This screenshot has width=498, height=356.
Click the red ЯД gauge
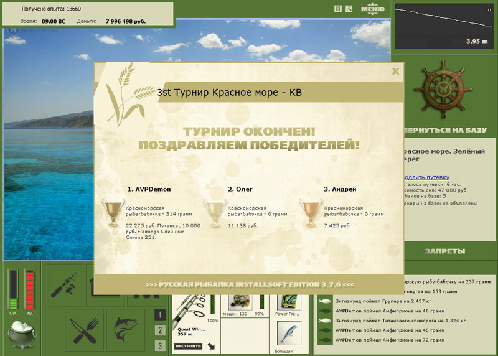pos(29,289)
